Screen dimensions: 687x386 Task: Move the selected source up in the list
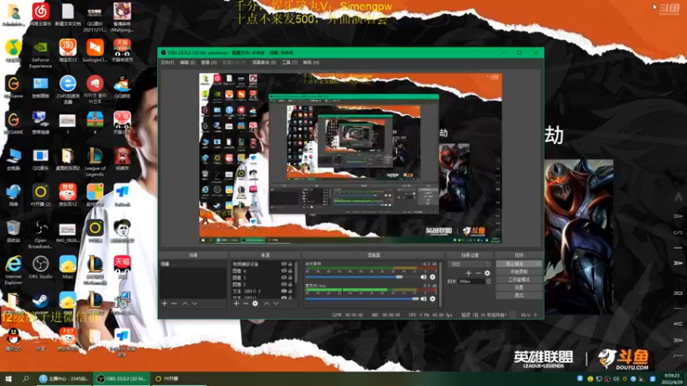[266, 304]
